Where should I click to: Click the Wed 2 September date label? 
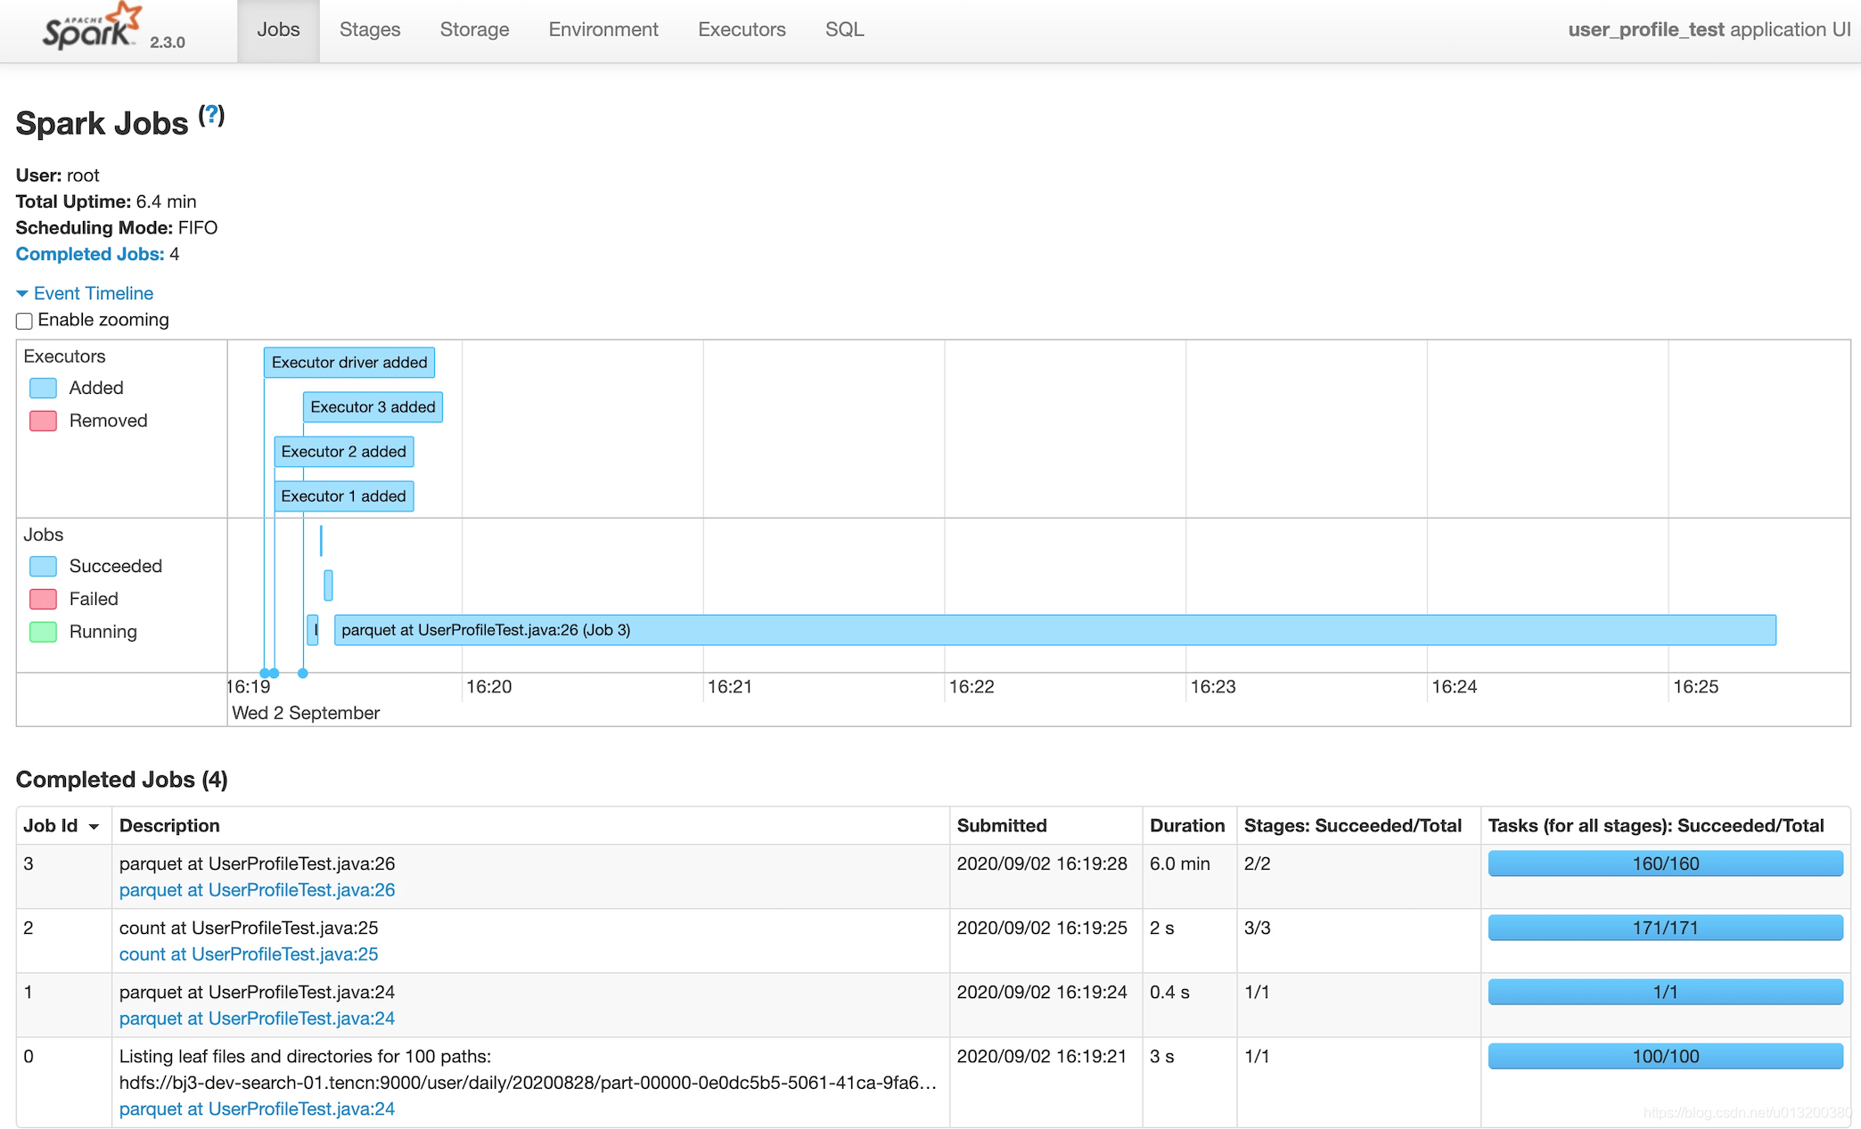[x=306, y=713]
